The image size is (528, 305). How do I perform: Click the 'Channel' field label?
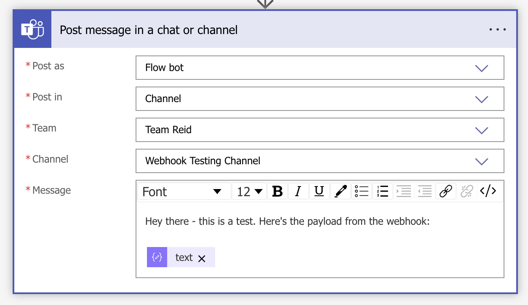click(x=50, y=159)
